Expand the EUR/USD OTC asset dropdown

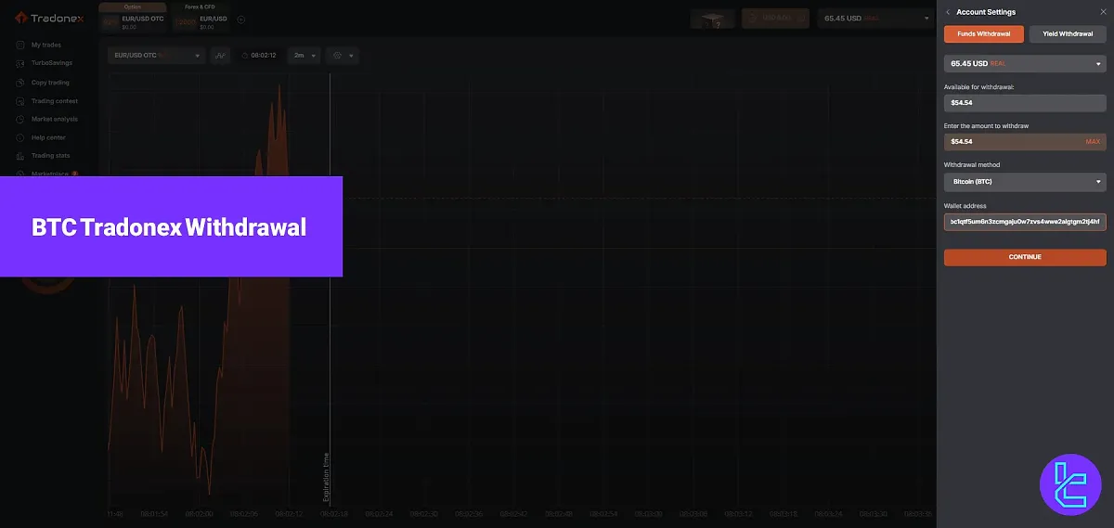(156, 56)
